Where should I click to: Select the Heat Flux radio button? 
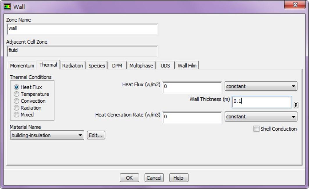[17, 87]
